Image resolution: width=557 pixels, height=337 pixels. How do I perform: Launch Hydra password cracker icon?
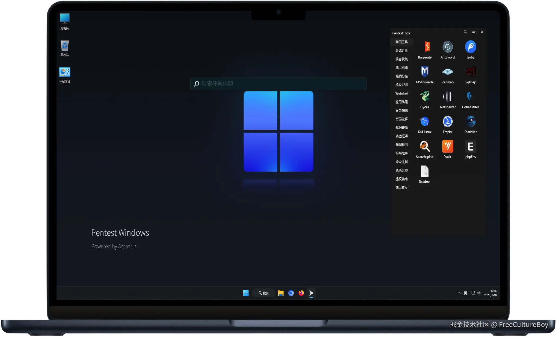tap(425, 97)
